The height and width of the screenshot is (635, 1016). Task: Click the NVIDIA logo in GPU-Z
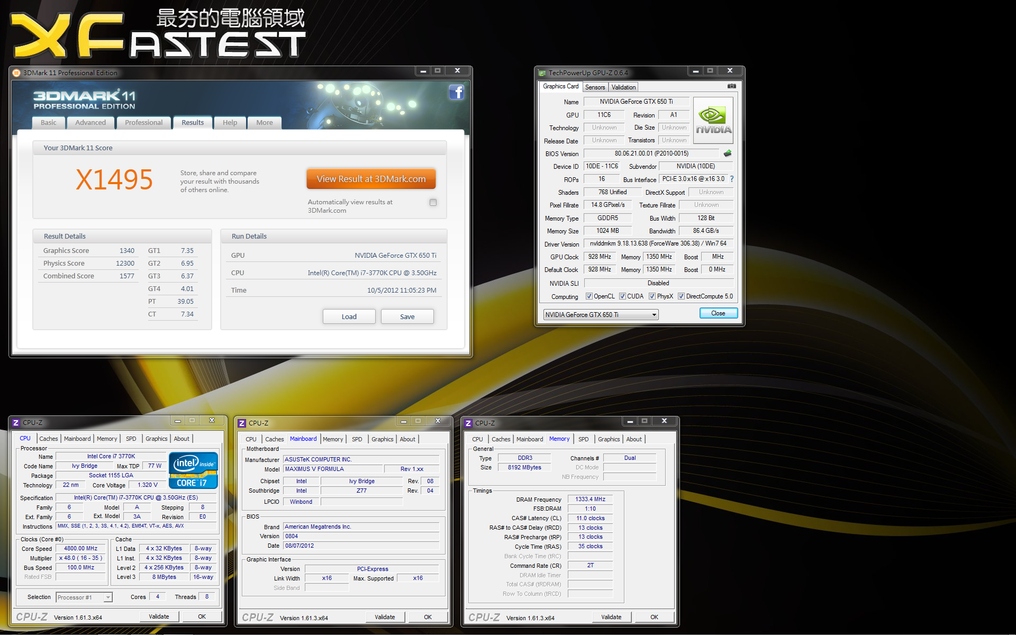[713, 121]
